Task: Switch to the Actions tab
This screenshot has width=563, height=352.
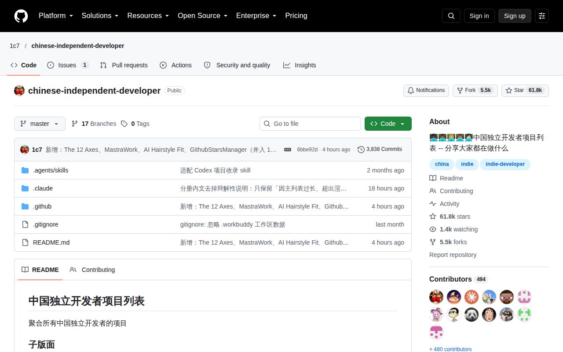Action: (x=175, y=65)
